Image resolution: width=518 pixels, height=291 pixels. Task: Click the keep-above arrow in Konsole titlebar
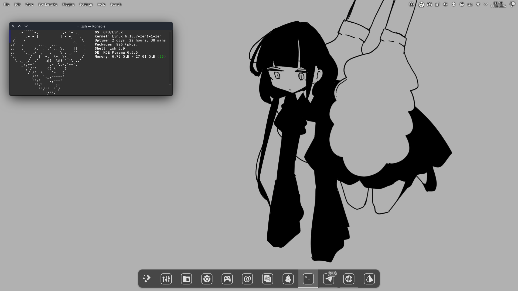20,26
